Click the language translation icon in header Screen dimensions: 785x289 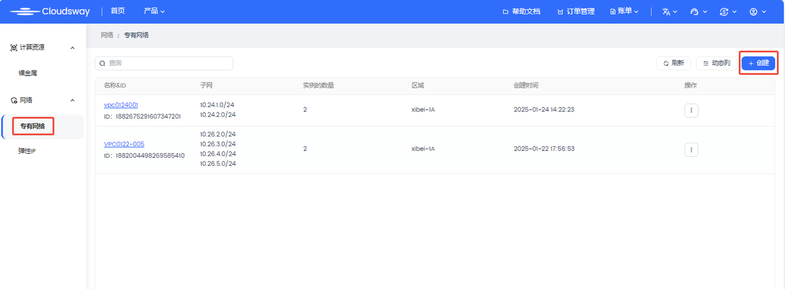point(666,12)
